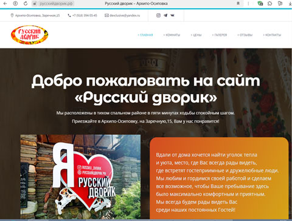
Task: Open the green shield protection icon
Action: (x=260, y=4)
